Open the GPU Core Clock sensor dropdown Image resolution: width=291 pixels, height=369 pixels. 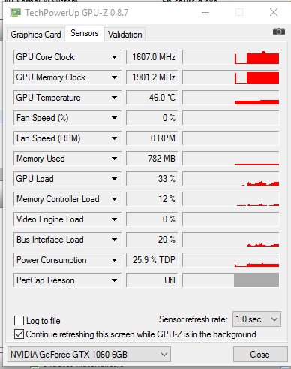(x=114, y=57)
